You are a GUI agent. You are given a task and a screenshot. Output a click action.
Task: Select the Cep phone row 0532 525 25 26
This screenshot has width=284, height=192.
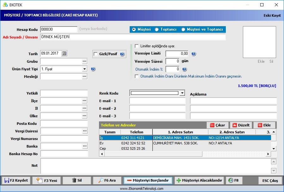point(185,149)
